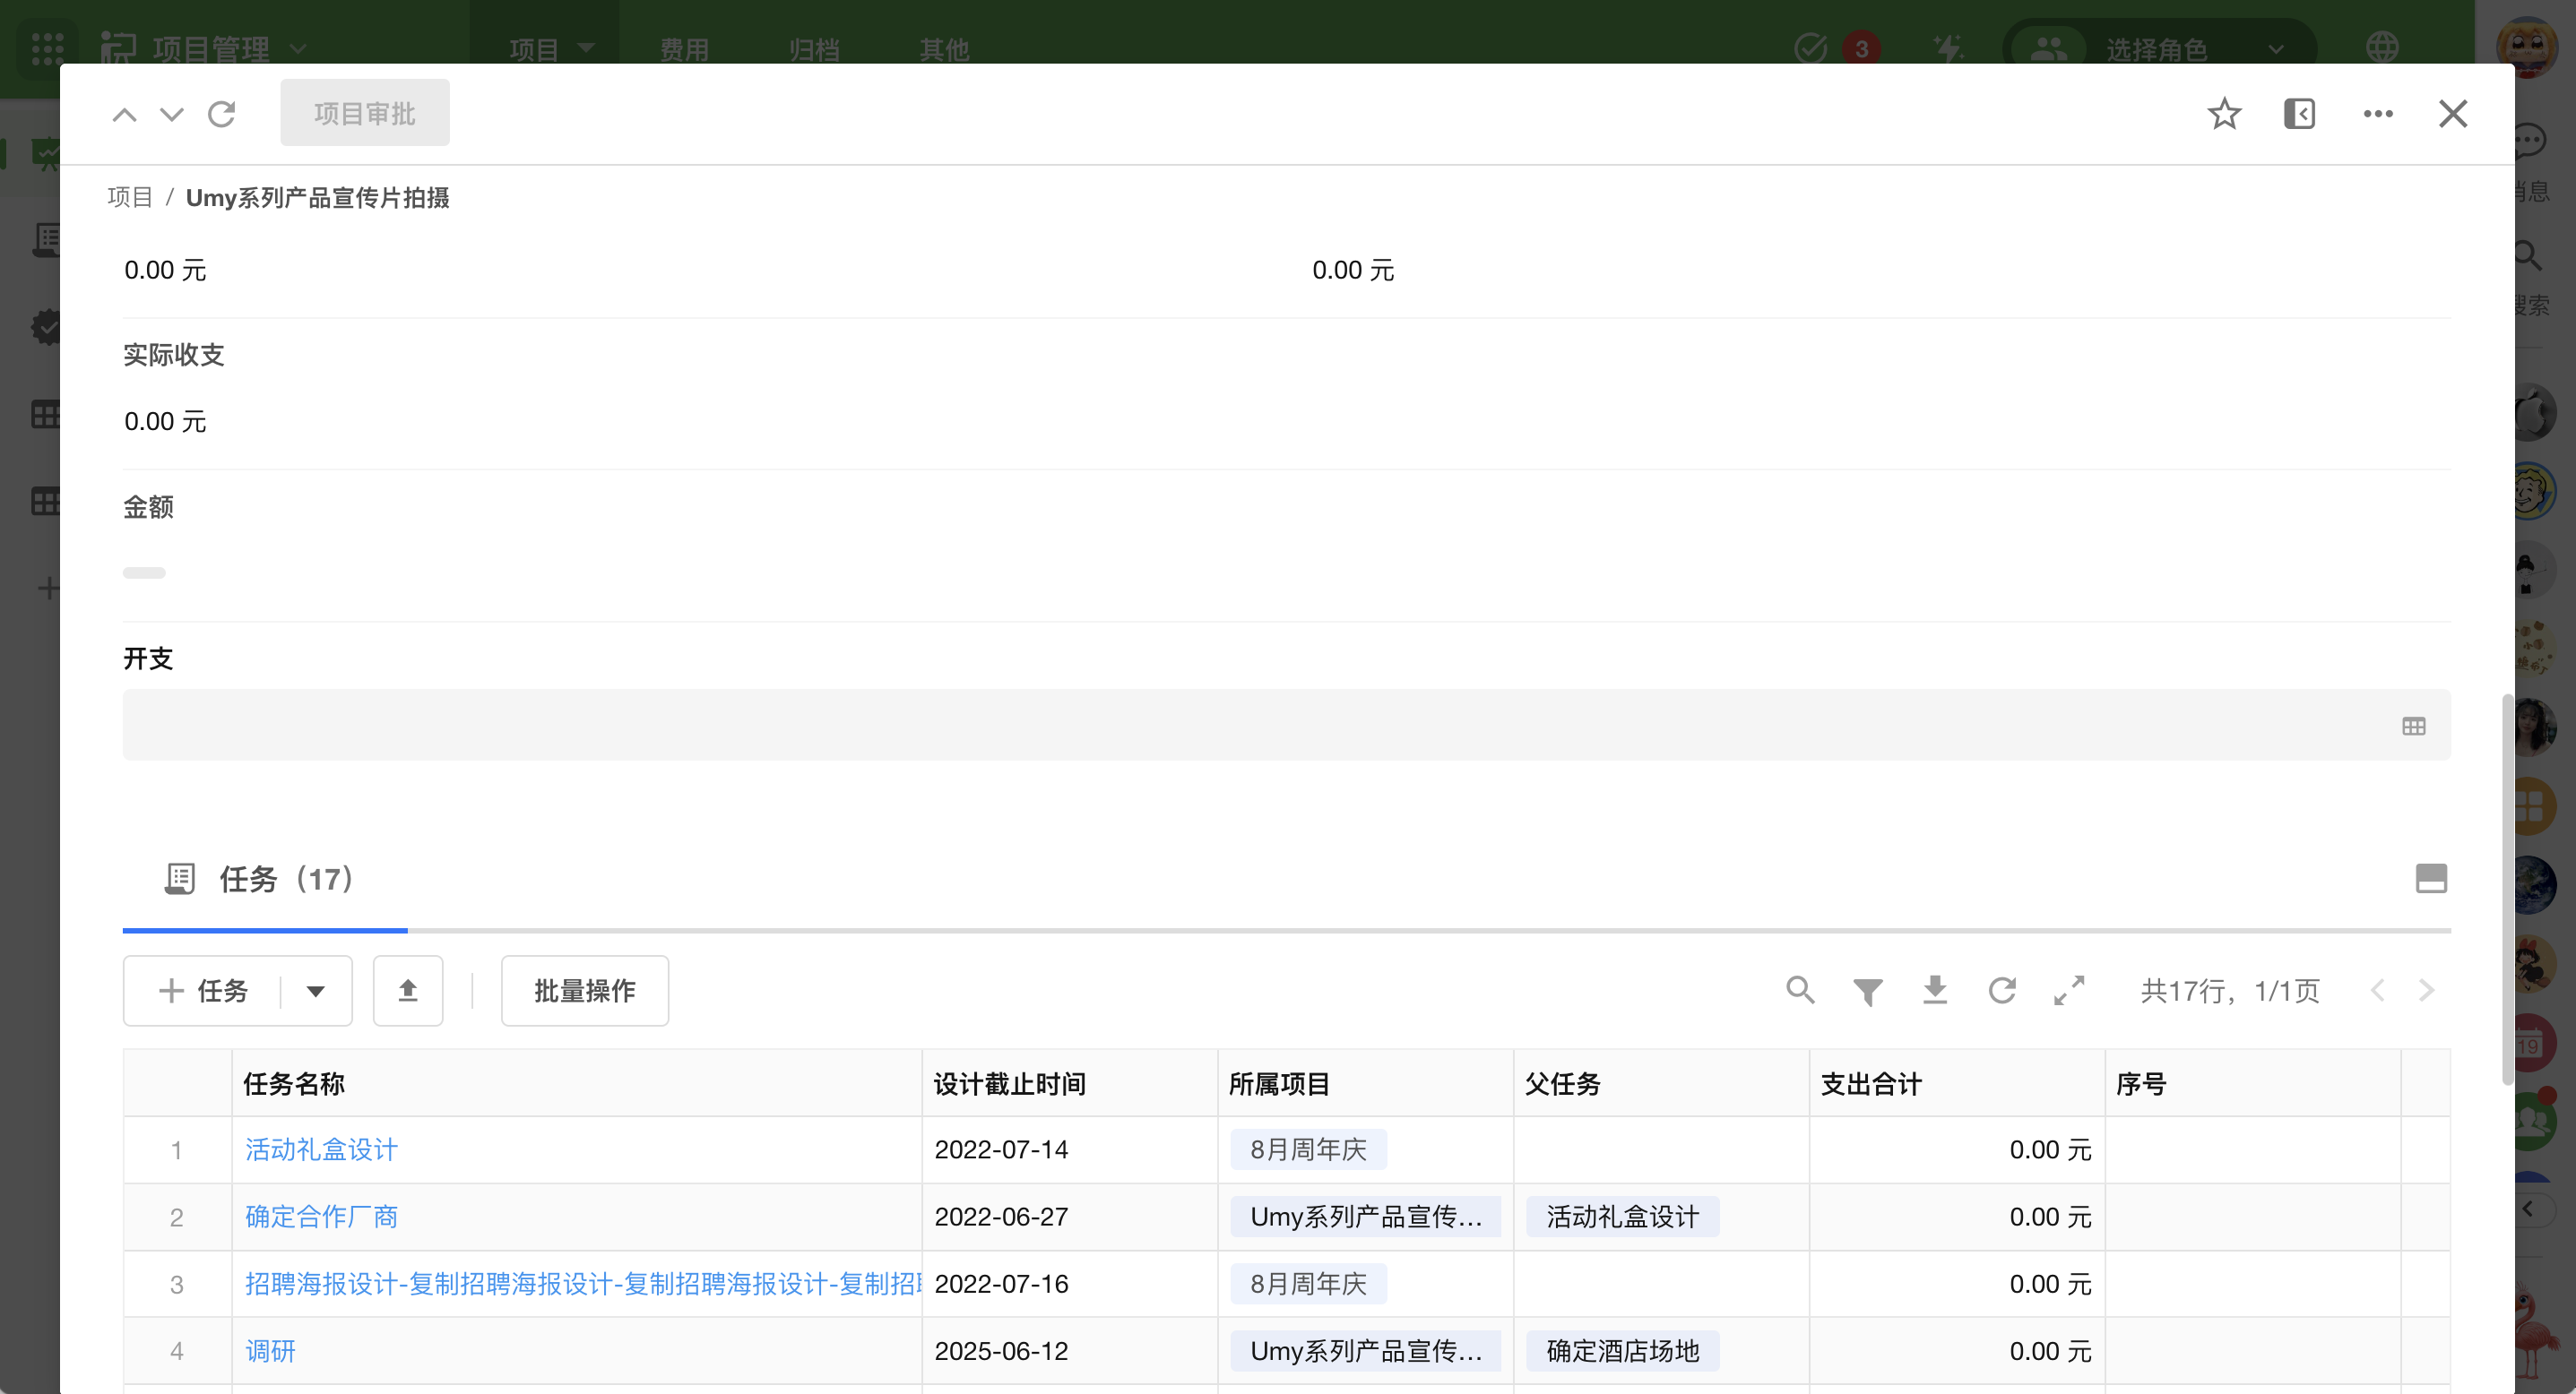The height and width of the screenshot is (1394, 2576).
Task: Search the task table with the magnifier icon
Action: [1800, 990]
